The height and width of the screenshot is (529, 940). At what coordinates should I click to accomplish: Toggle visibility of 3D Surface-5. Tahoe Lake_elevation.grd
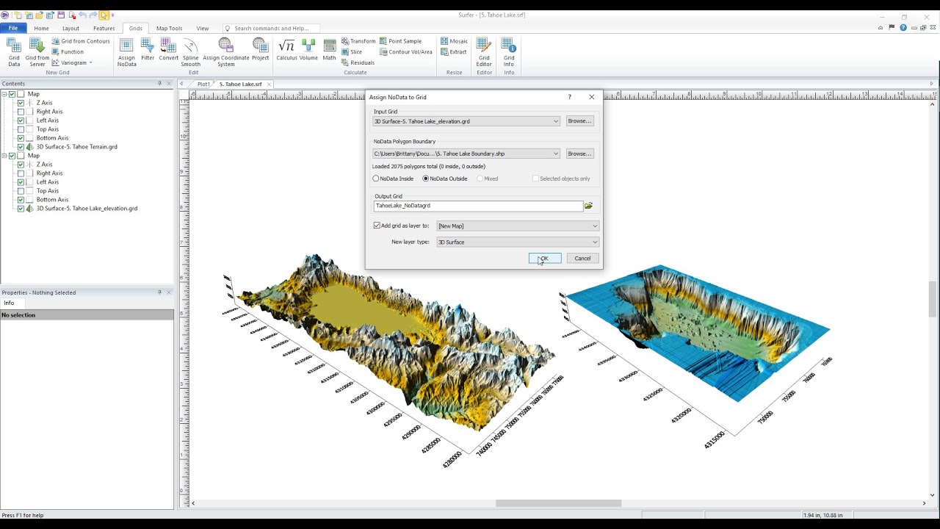click(21, 209)
